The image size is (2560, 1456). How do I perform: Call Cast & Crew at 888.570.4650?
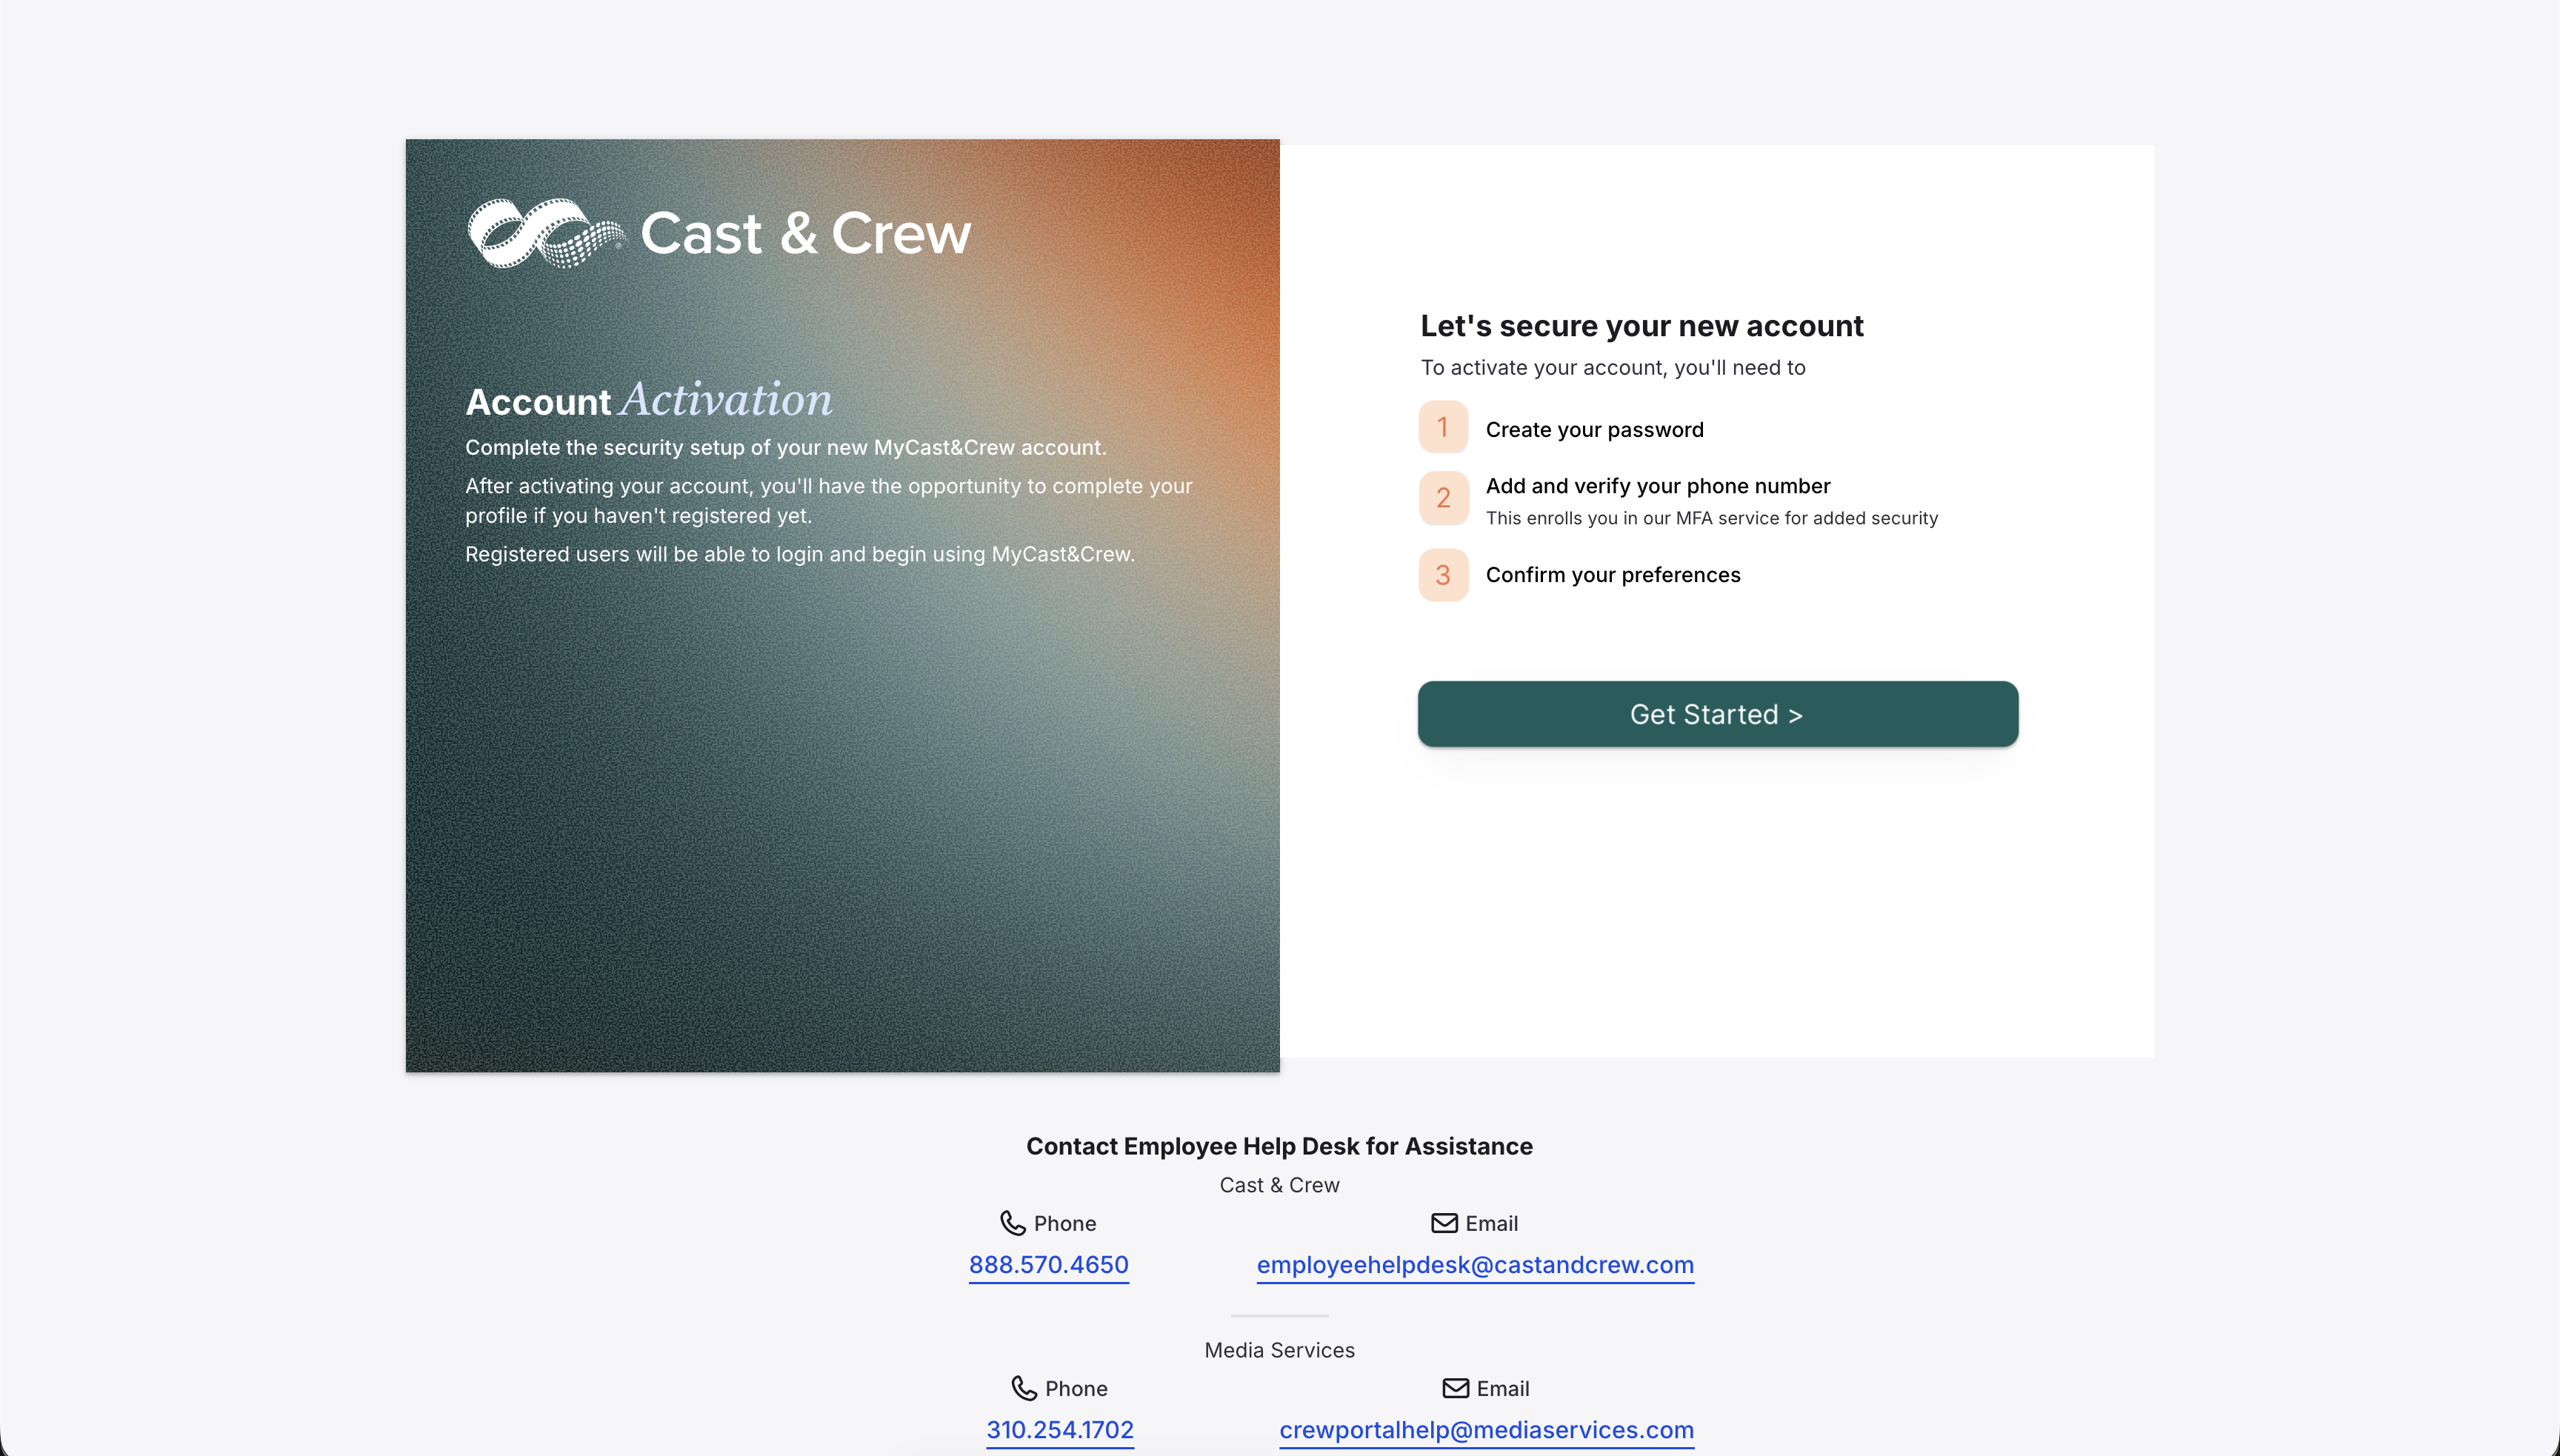pos(1048,1265)
